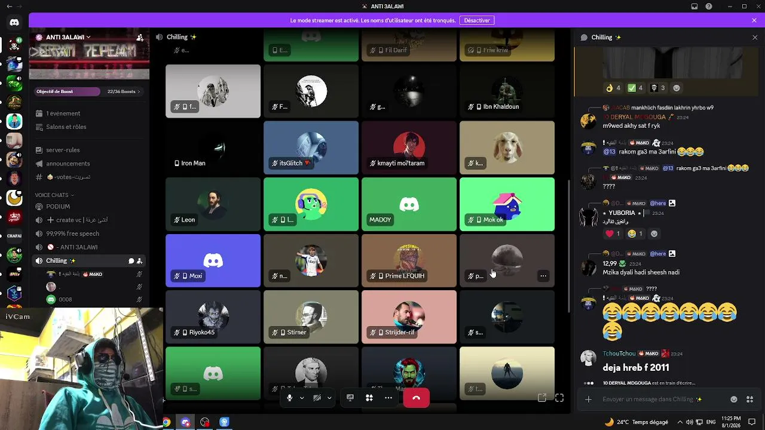
Task: Open 22/36 Boosts details arrow
Action: (x=124, y=91)
